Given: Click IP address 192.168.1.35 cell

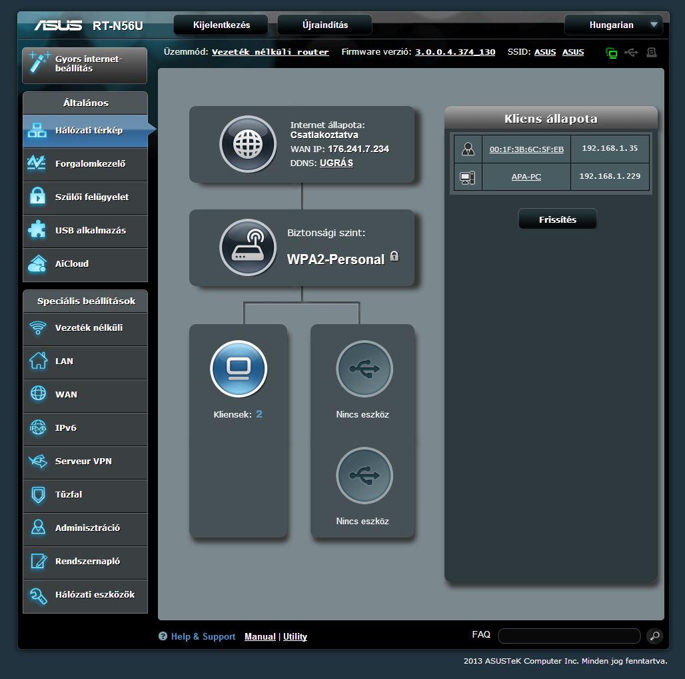Looking at the screenshot, I should click(610, 149).
